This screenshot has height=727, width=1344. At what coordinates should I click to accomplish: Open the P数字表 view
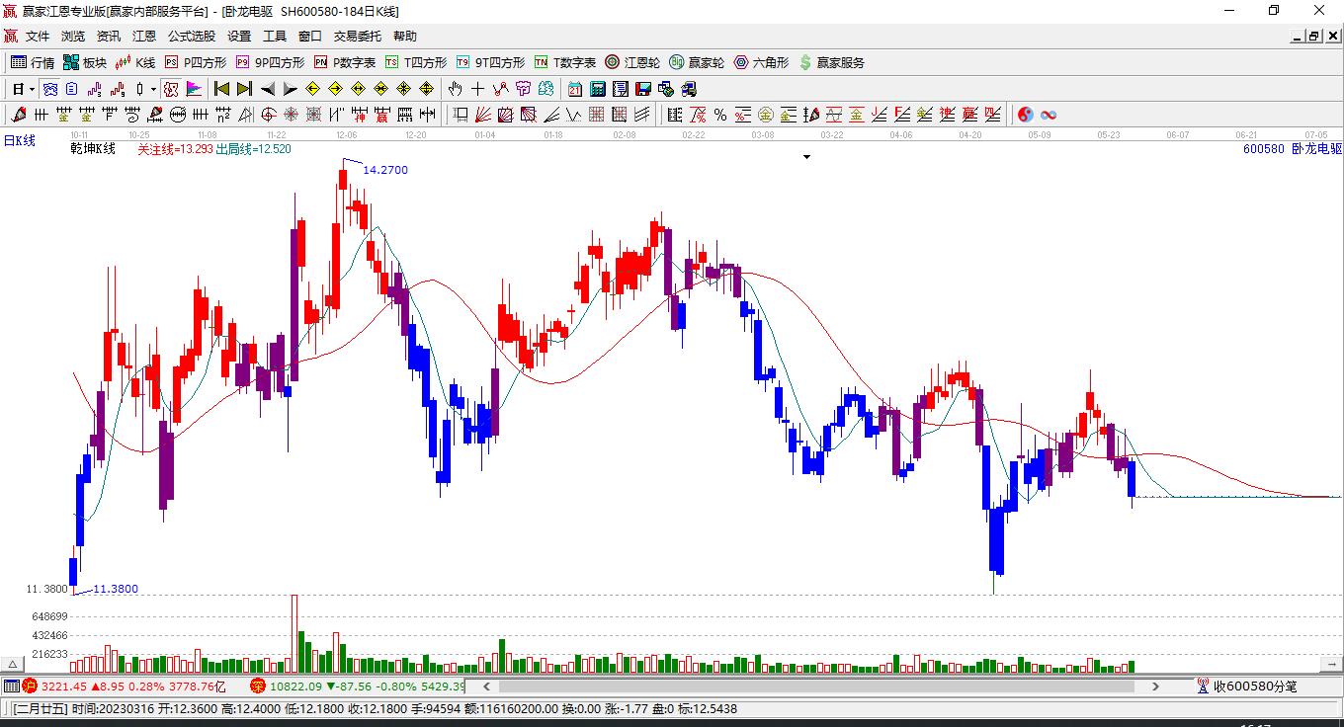[345, 62]
